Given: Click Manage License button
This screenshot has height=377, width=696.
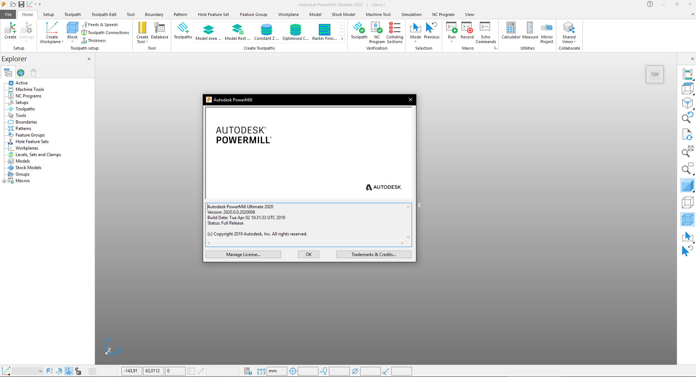Looking at the screenshot, I should [243, 255].
